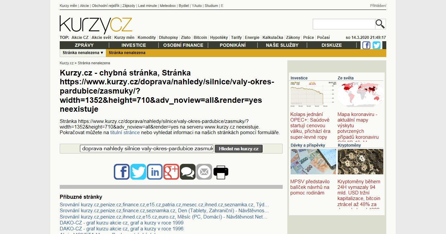The height and width of the screenshot is (234, 446).
Task: Click the Zlato TOP link
Action: tap(186, 38)
